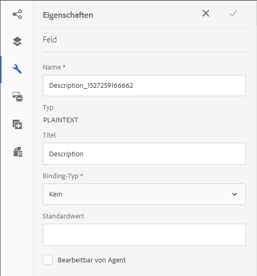This screenshot has width=257, height=276.
Task: Click the Standardwert field label
Action: pos(63,216)
